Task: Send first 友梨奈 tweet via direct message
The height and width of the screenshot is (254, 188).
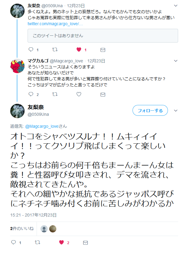Action: click(x=103, y=50)
